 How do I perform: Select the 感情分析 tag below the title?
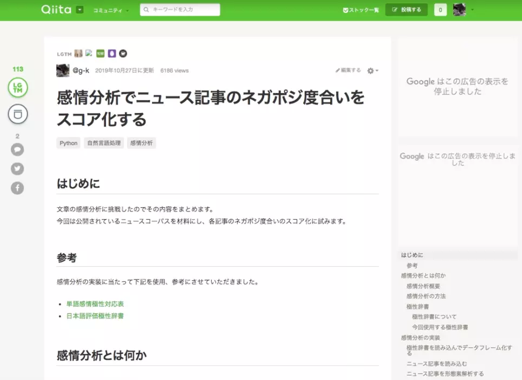[x=141, y=143]
